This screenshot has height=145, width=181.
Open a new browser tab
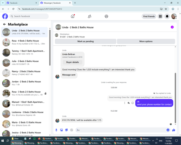(75, 3)
